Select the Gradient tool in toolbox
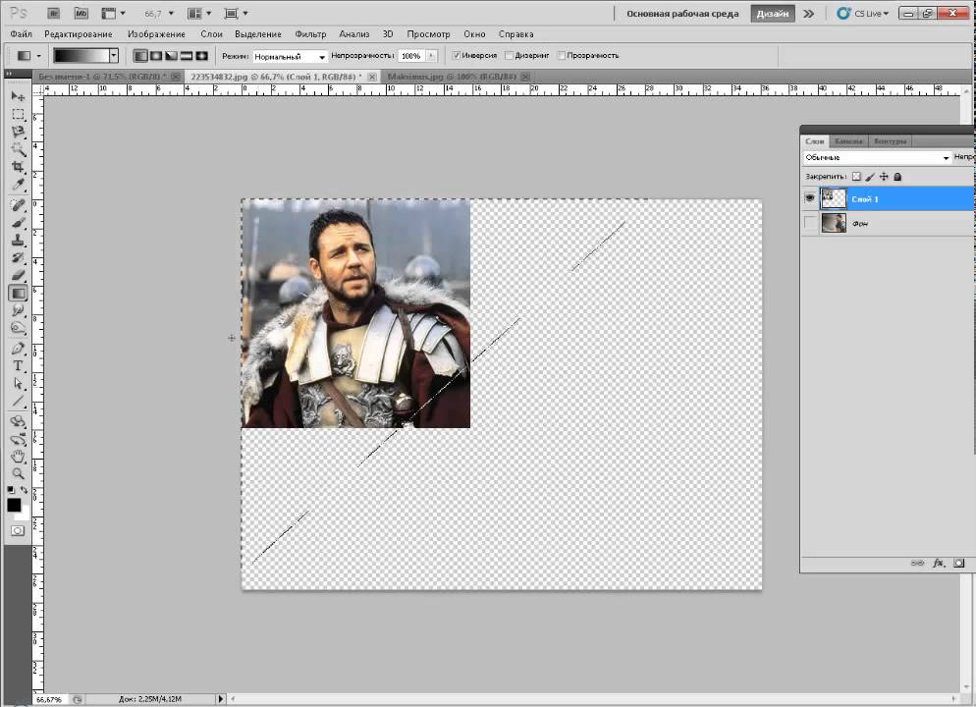This screenshot has height=707, width=976. [18, 294]
